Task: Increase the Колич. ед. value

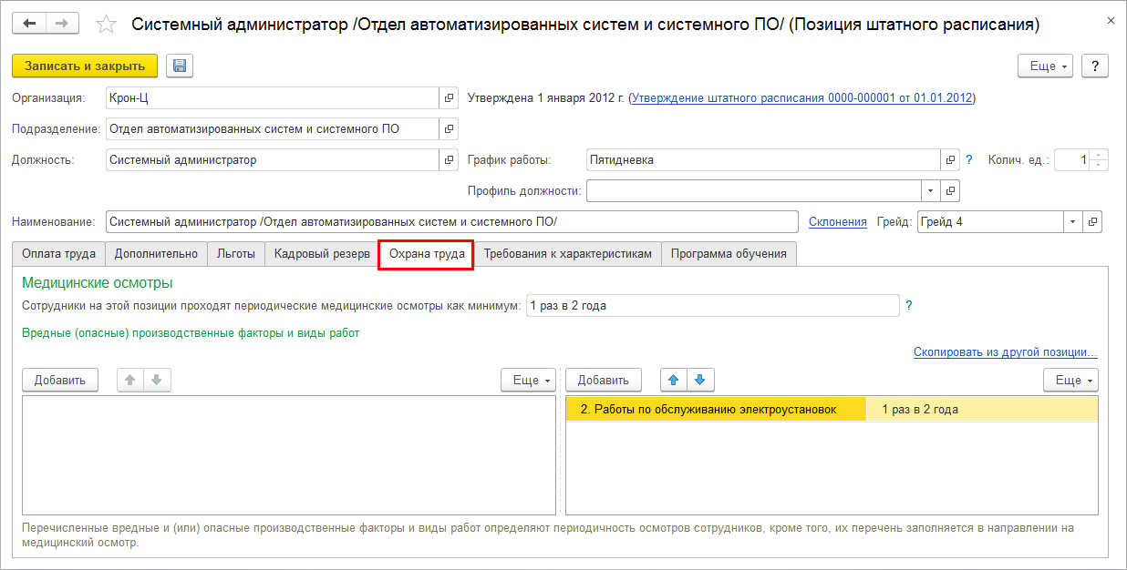Action: [1100, 155]
